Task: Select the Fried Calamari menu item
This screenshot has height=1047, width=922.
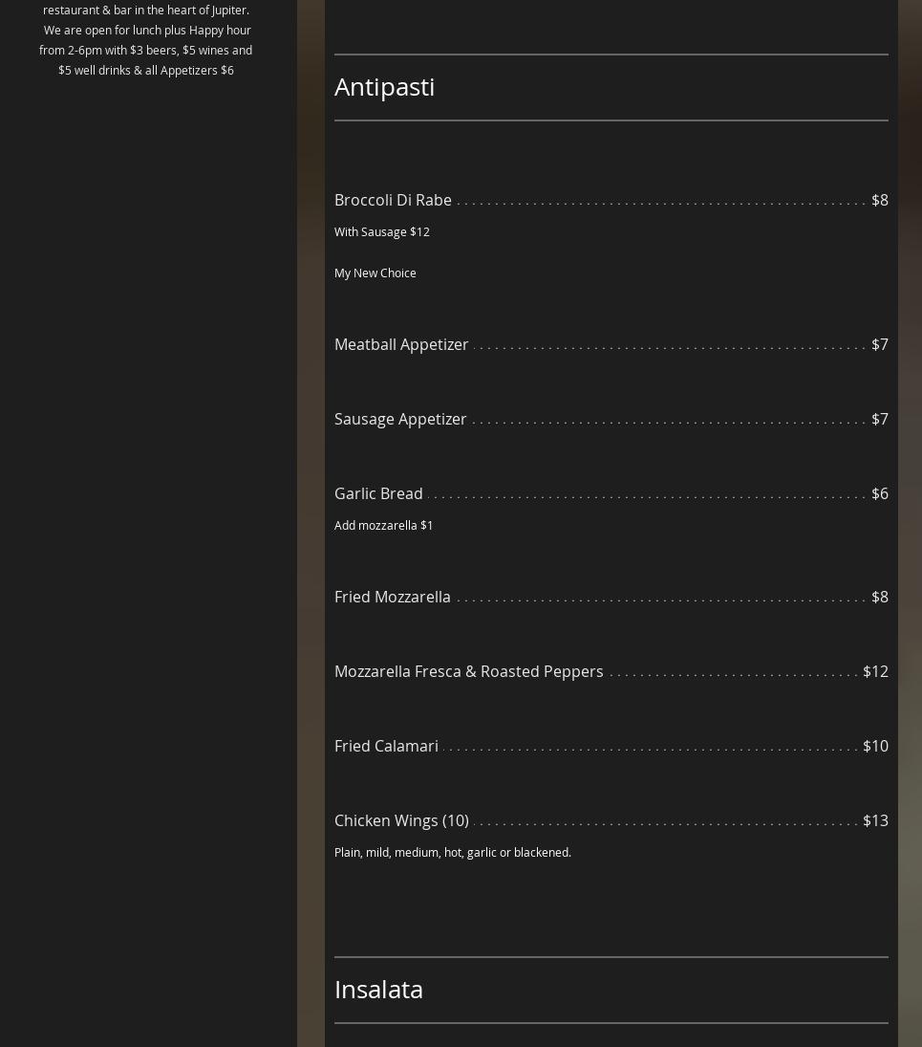Action: [x=386, y=746]
